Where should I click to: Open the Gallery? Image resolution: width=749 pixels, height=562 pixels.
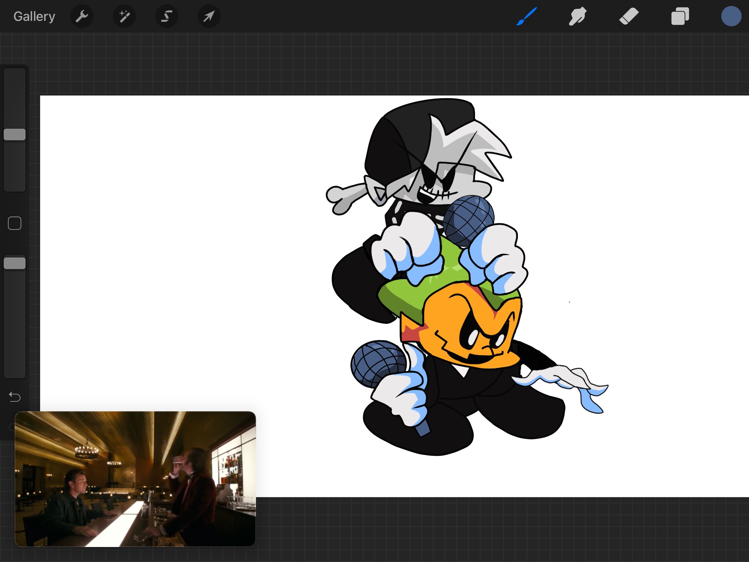pyautogui.click(x=34, y=16)
